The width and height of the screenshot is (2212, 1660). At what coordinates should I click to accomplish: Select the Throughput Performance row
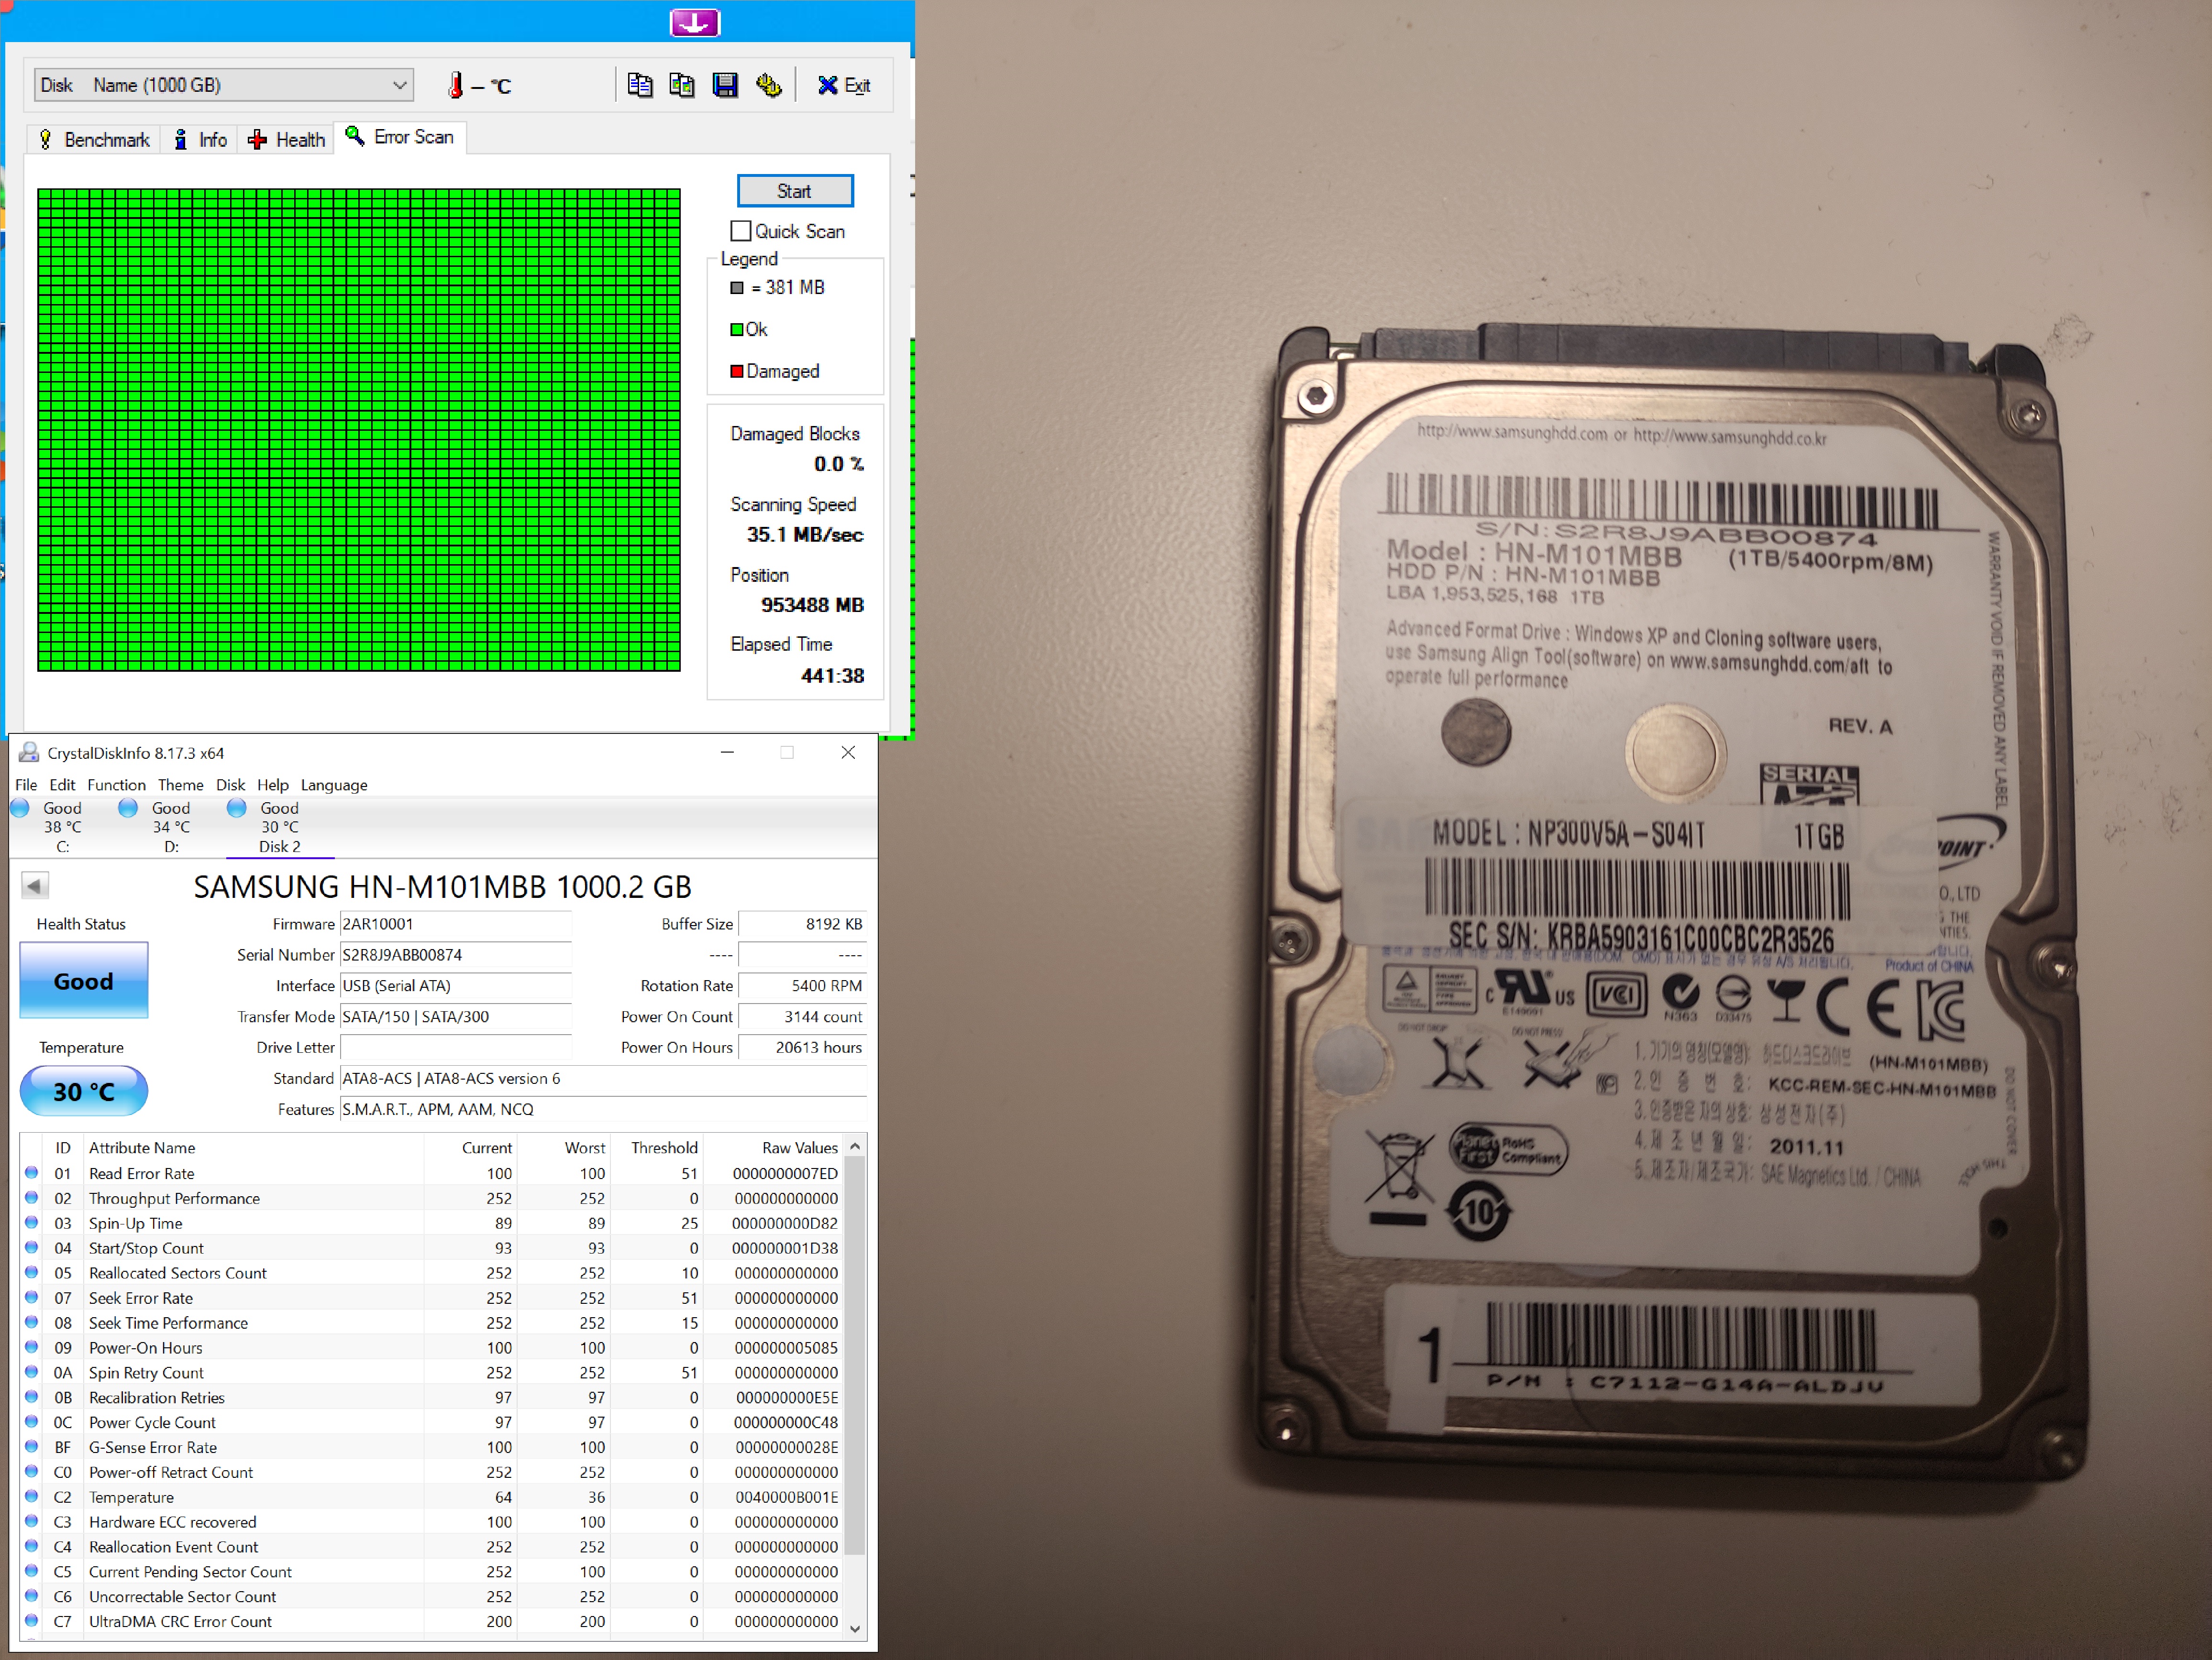[x=432, y=1198]
